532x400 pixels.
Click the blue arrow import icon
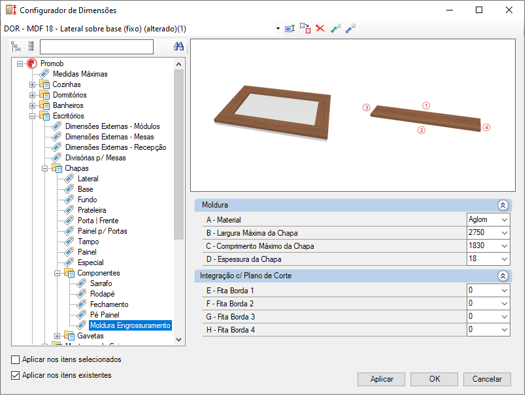350,29
